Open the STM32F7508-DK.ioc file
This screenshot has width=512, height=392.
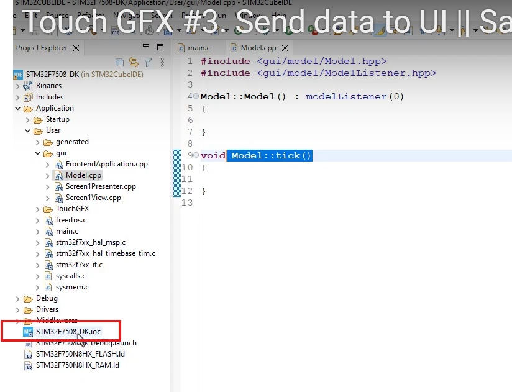point(68,332)
